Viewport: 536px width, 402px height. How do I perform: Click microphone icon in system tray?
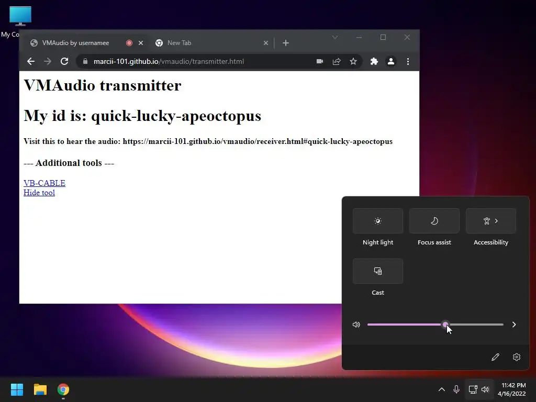[x=456, y=389]
